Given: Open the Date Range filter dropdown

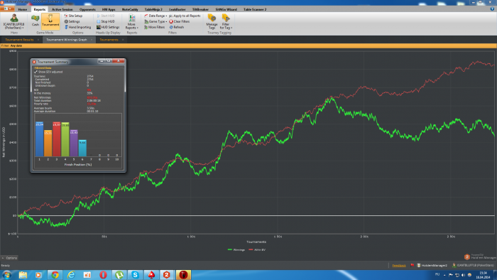Looking at the screenshot, I should click(155, 16).
